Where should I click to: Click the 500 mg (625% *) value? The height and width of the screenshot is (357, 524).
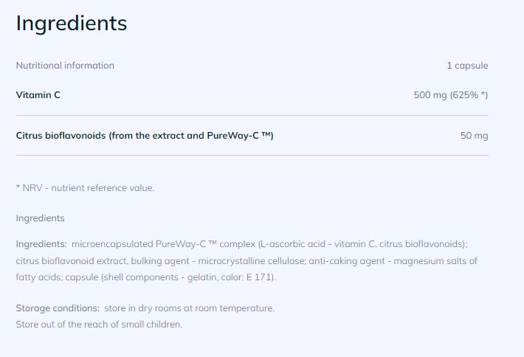point(451,95)
